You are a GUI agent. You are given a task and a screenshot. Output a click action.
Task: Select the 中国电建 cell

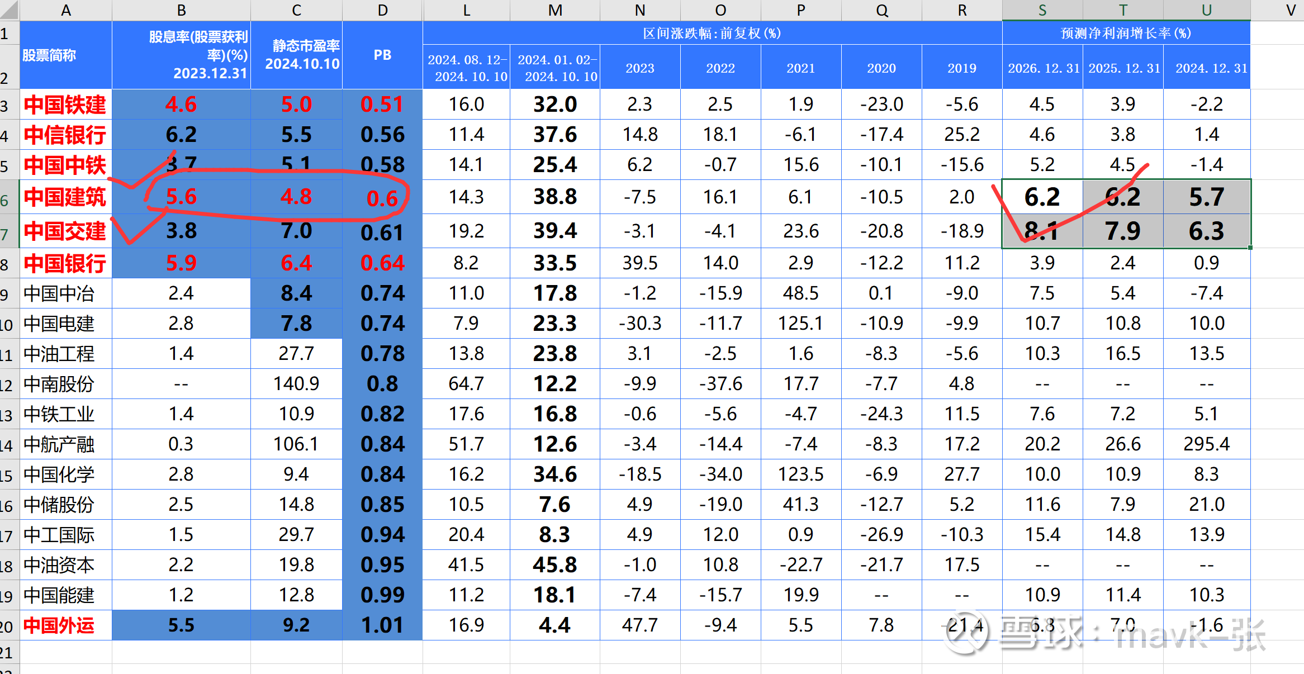pos(66,324)
